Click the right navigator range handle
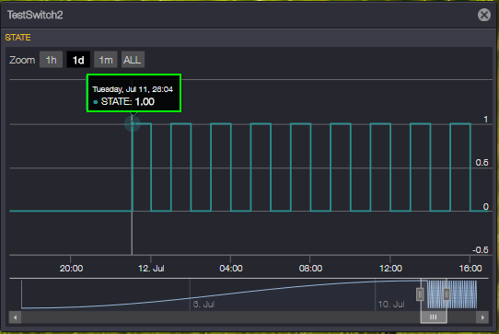 tap(447, 294)
